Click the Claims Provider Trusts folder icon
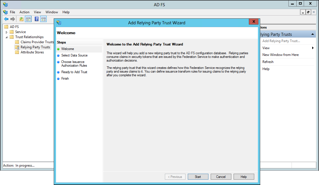The image size is (319, 185). pos(17,42)
